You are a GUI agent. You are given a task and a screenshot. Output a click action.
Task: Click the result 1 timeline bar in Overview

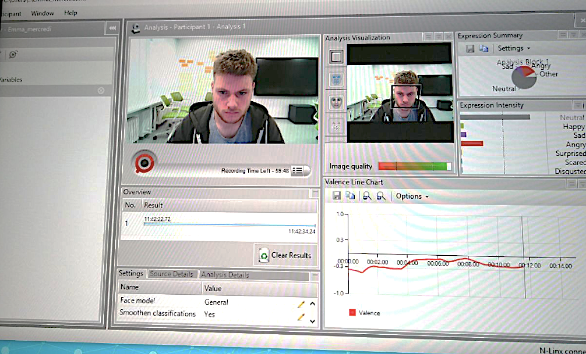[x=229, y=224]
